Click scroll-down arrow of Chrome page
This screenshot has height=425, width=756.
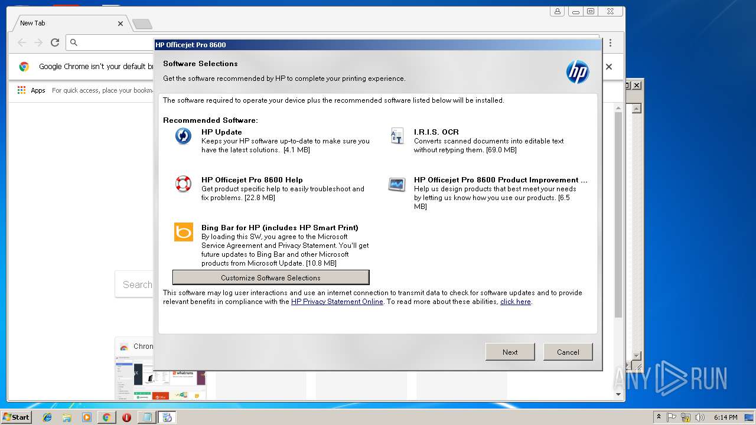(x=618, y=394)
